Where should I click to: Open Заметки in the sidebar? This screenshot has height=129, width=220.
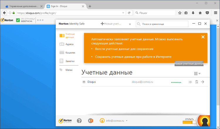(x=67, y=61)
